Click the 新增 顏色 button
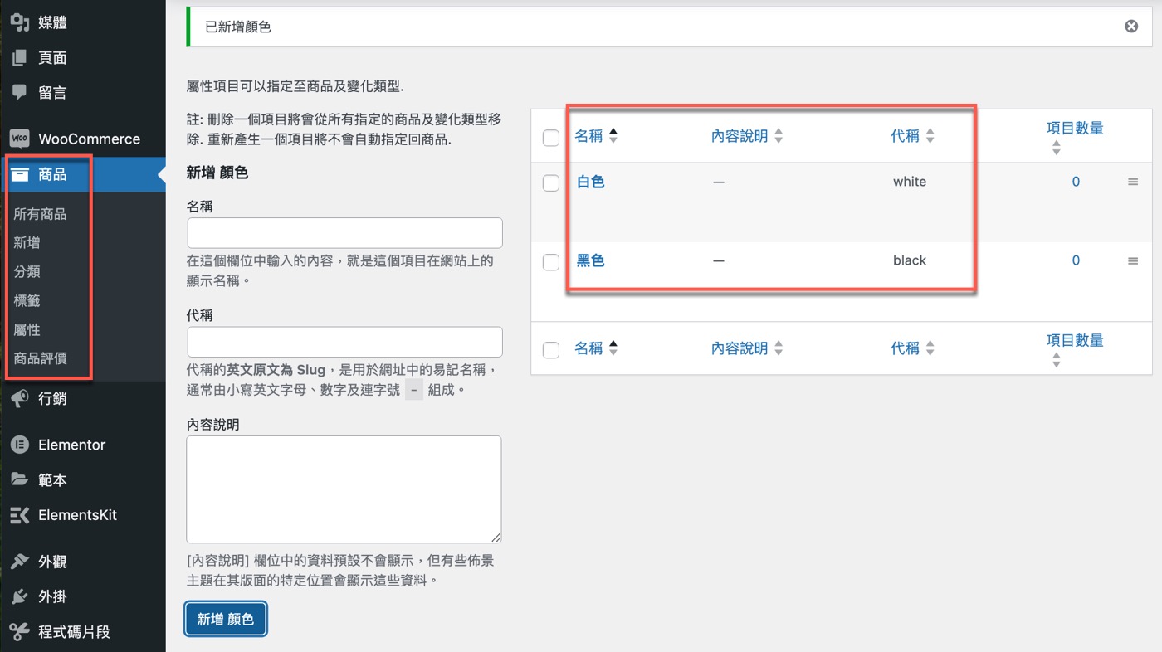1162x652 pixels. pos(225,619)
